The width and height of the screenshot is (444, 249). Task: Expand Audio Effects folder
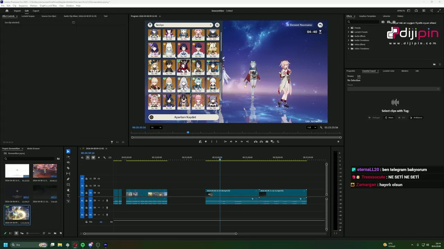pyautogui.click(x=348, y=36)
